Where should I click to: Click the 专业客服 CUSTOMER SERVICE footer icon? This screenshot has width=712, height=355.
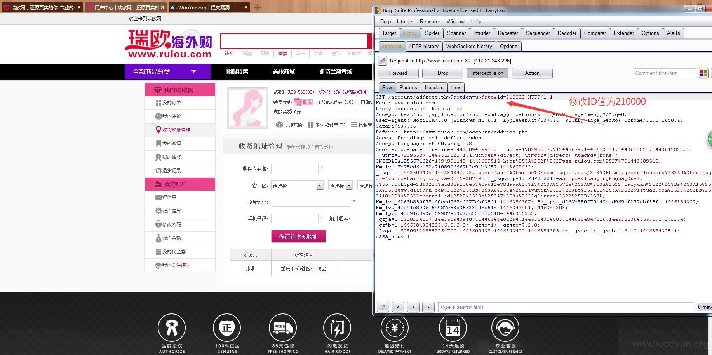tap(505, 328)
